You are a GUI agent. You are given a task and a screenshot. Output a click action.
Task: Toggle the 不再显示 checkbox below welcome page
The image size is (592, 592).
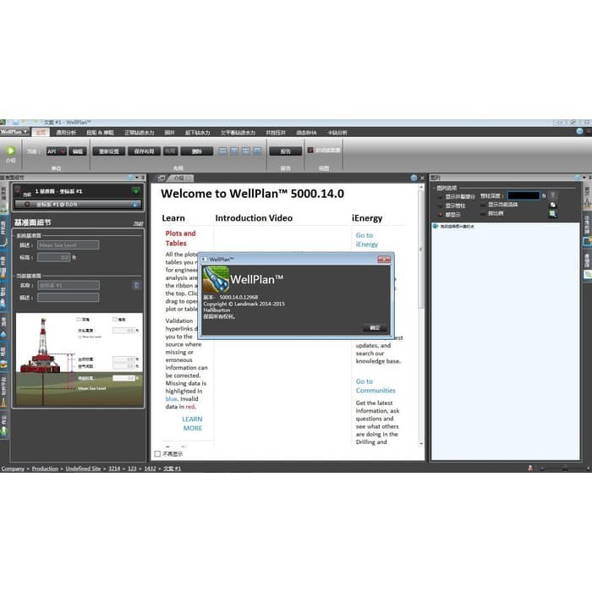[x=157, y=454]
